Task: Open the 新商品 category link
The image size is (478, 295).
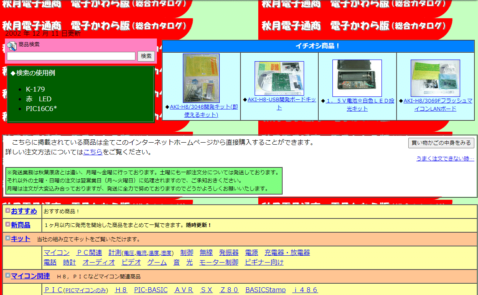Action: [20, 225]
